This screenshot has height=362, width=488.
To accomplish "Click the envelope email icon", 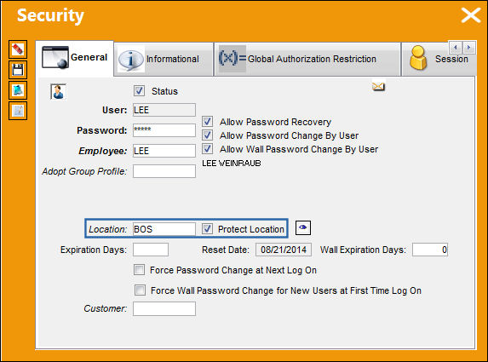I will (x=378, y=86).
